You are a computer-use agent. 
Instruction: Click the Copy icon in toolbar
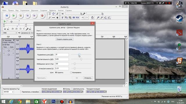pos(66,18)
